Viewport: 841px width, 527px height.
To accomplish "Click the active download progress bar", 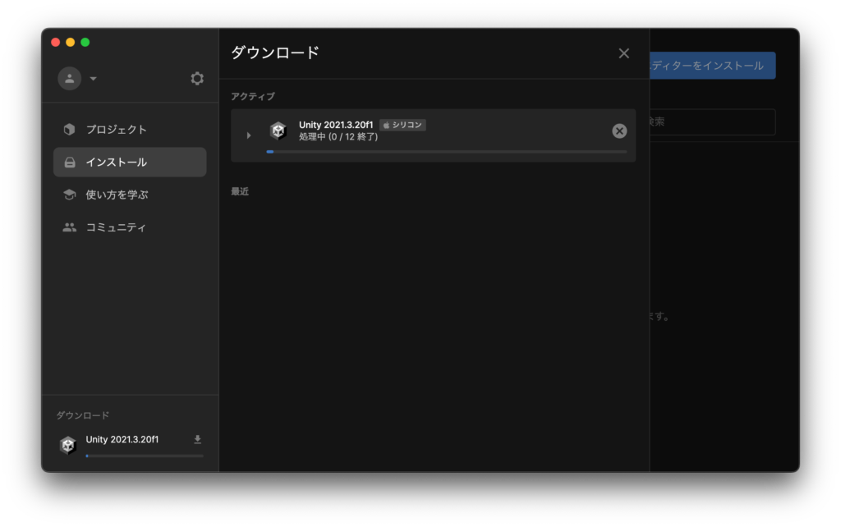I will (x=447, y=152).
